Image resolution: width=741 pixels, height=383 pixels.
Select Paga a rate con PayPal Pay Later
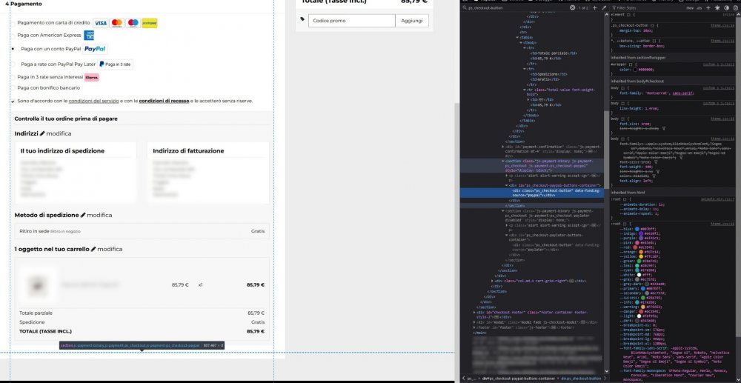(13, 64)
